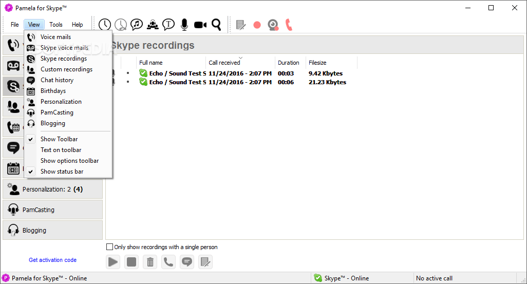Uncheck Show Toolbar in View menu
Image resolution: width=527 pixels, height=284 pixels.
(x=68, y=139)
